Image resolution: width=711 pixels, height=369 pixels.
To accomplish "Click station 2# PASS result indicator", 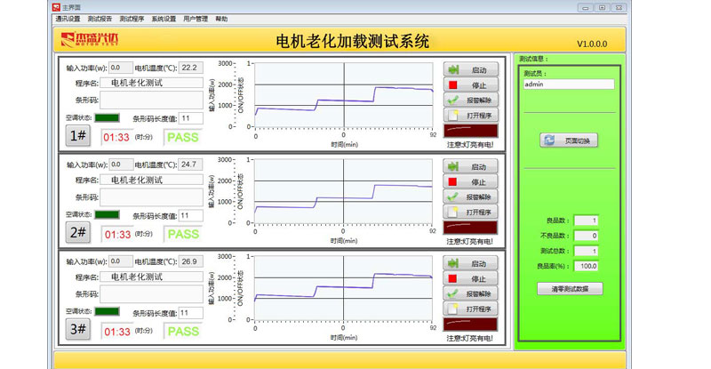I will (183, 234).
